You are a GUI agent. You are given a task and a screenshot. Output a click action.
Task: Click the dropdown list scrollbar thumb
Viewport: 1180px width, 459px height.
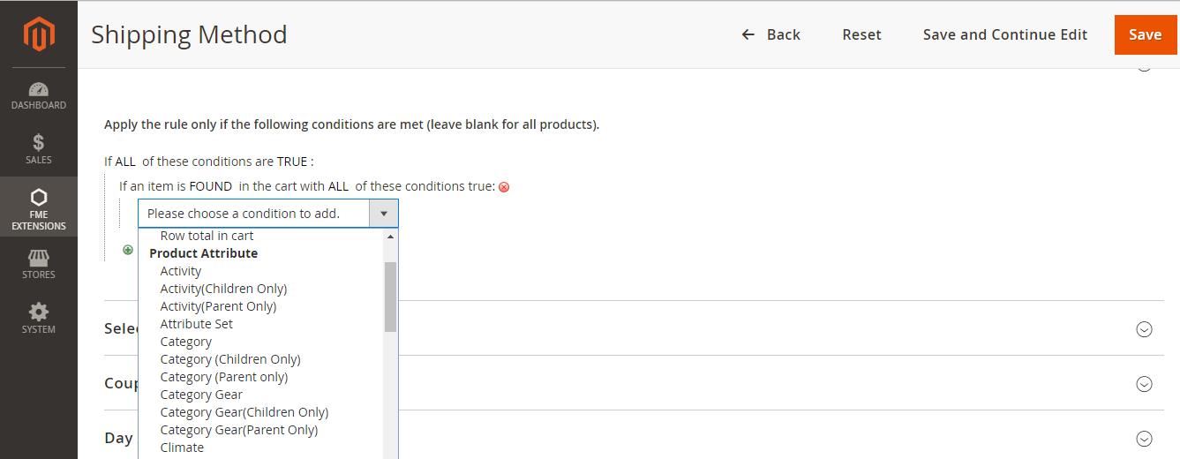390,297
